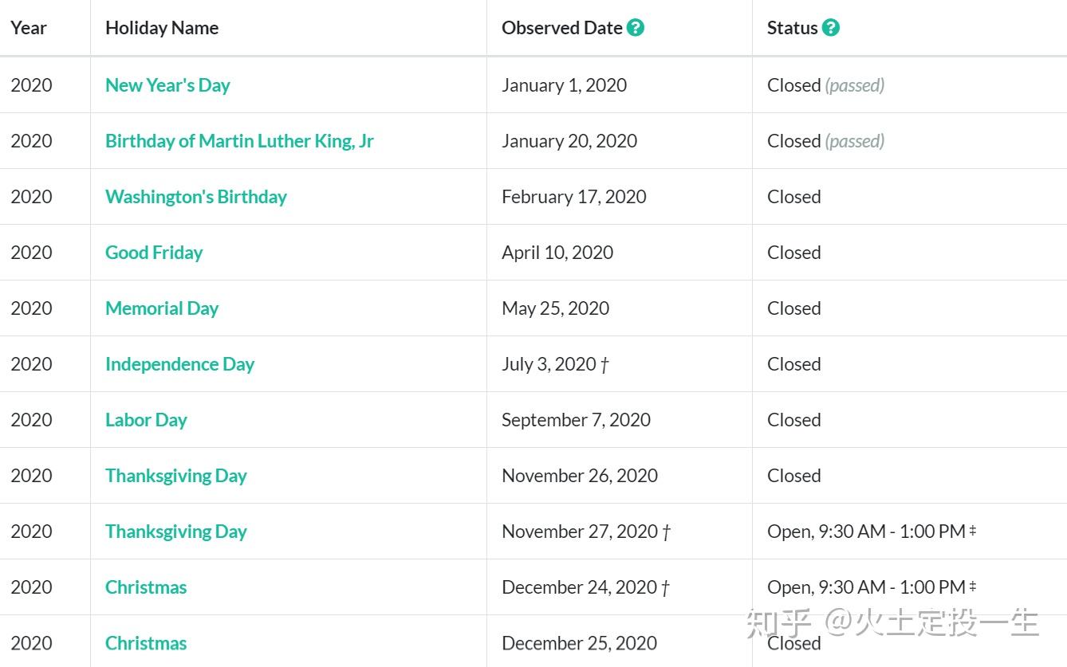Click the Observed Date column header text
Image resolution: width=1067 pixels, height=667 pixels.
(561, 28)
